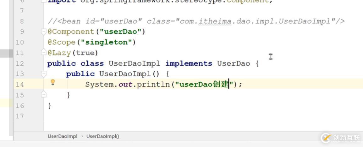The image size is (363, 147).
Task: Click line number 16 in the gutter
Action: pos(20,106)
